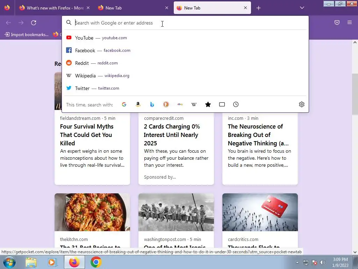This screenshot has width=358, height=269.
Task: Open Firefox View pinned icon
Action: 7,8
